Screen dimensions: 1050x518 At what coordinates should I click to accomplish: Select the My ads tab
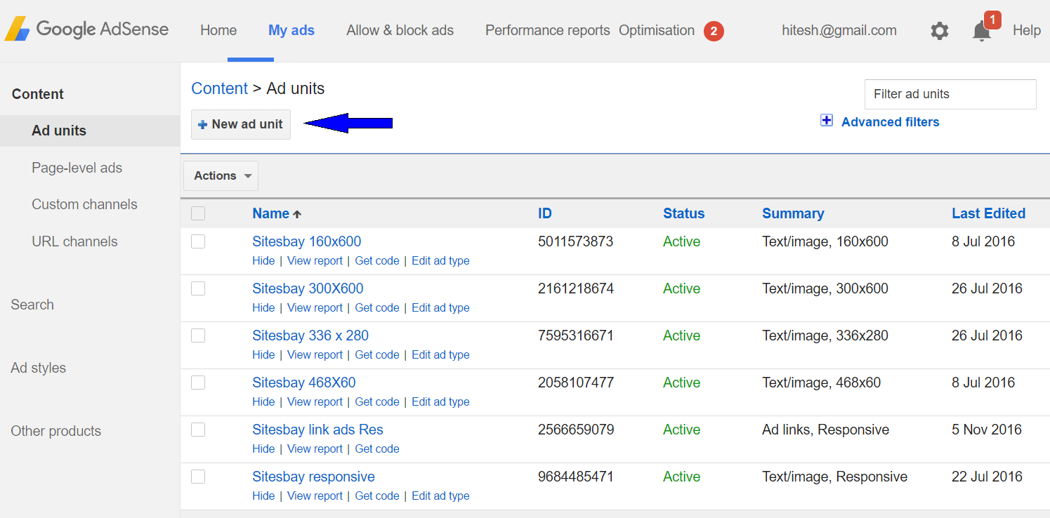click(291, 30)
